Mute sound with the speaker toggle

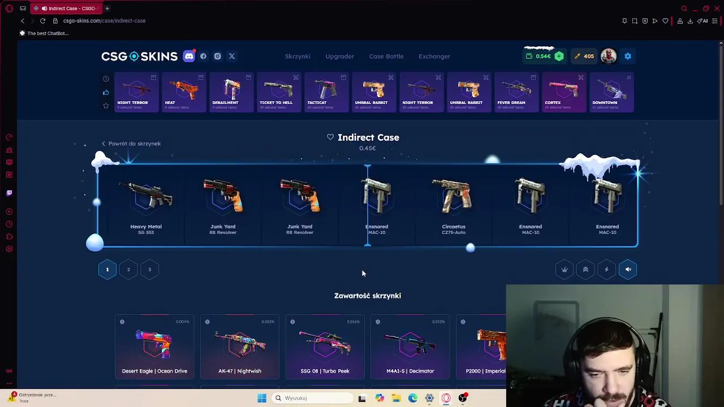pyautogui.click(x=628, y=270)
